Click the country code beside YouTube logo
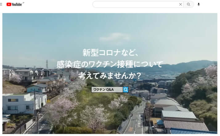220x136 pixels. click(23, 3)
